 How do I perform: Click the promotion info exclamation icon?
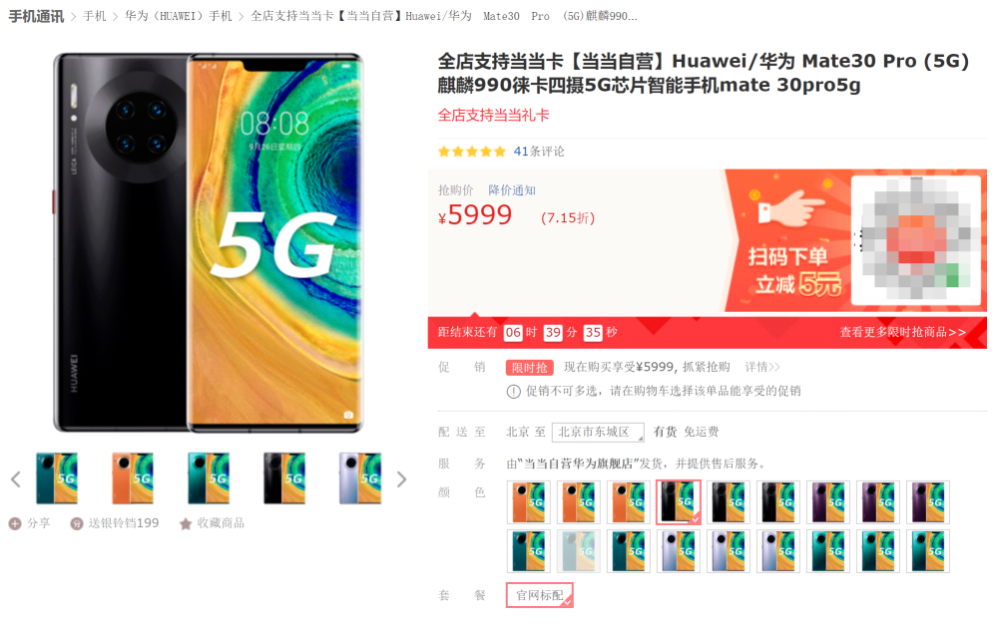513,392
